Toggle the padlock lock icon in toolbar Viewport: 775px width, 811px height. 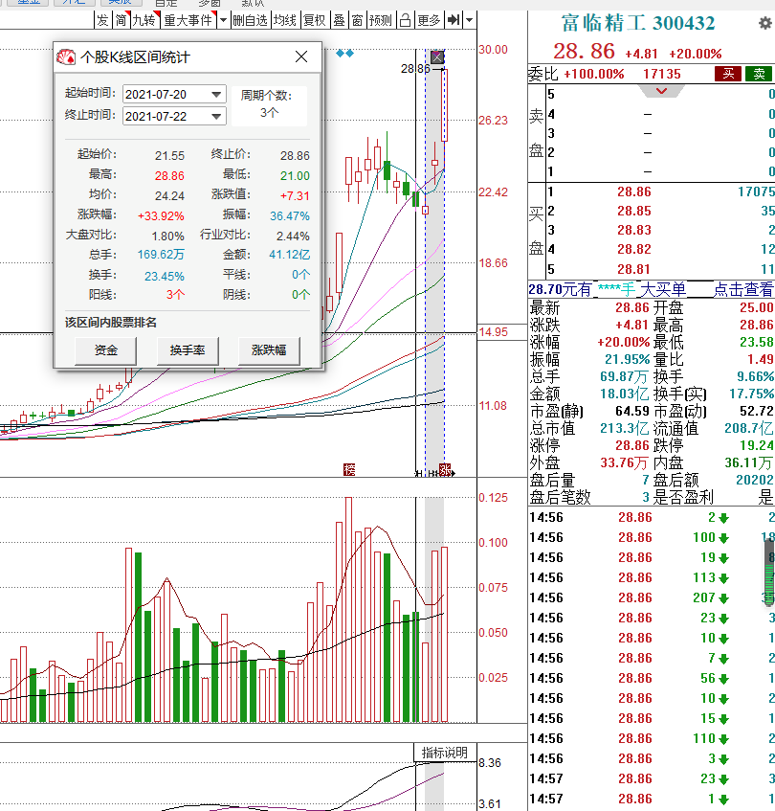coord(405,20)
